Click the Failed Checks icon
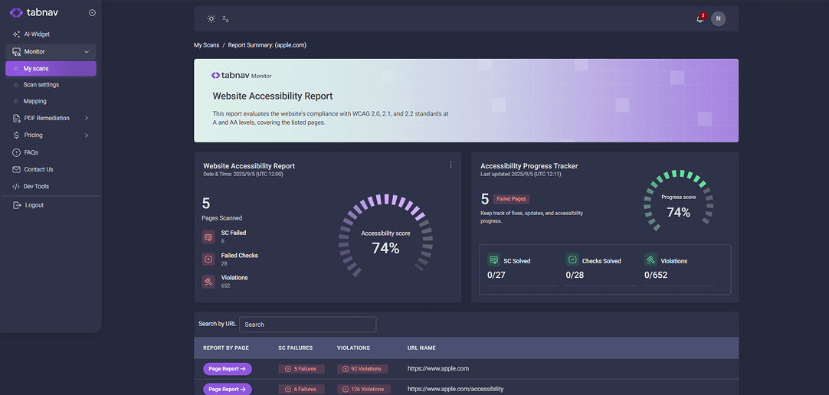Viewport: 829px width, 395px height. pos(208,260)
